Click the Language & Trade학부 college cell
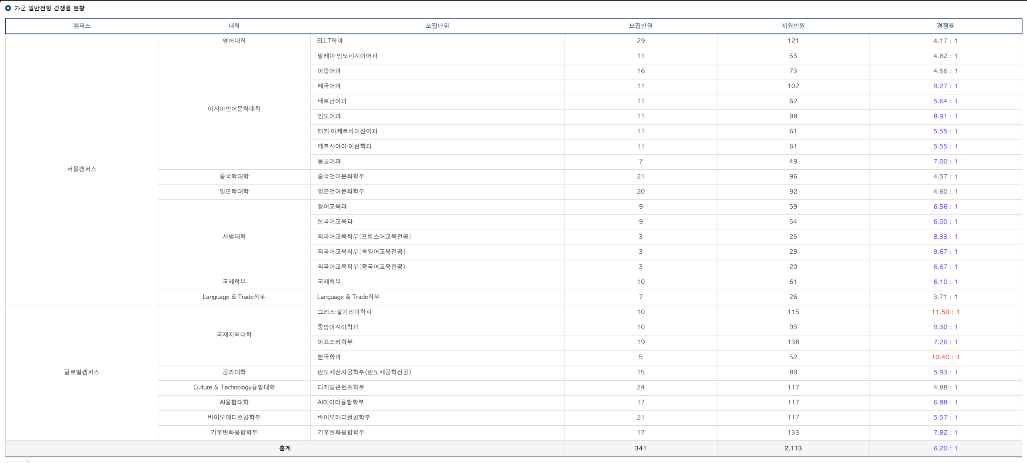This screenshot has width=1027, height=463. click(234, 297)
